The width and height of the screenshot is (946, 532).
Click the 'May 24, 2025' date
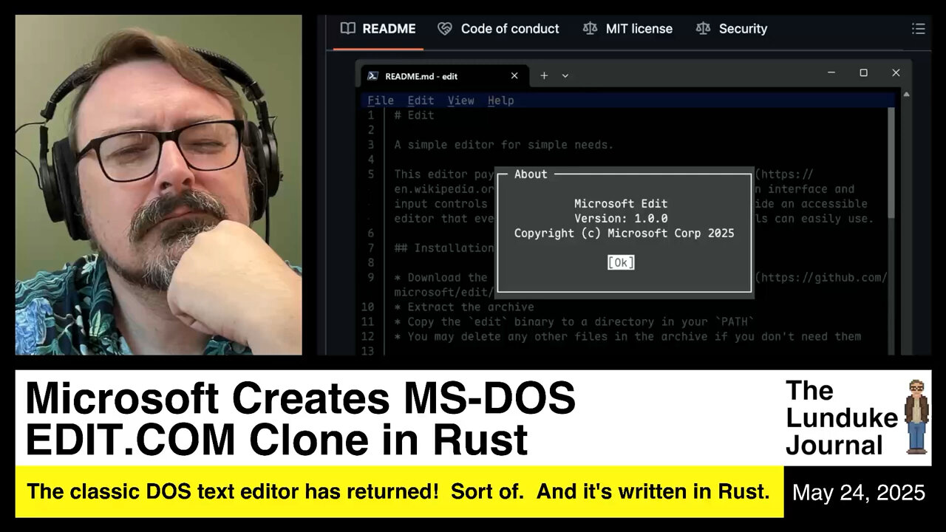click(858, 492)
